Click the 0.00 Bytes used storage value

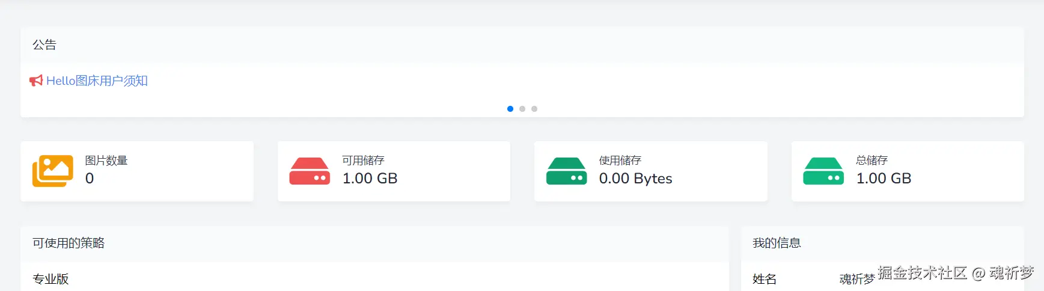[635, 179]
